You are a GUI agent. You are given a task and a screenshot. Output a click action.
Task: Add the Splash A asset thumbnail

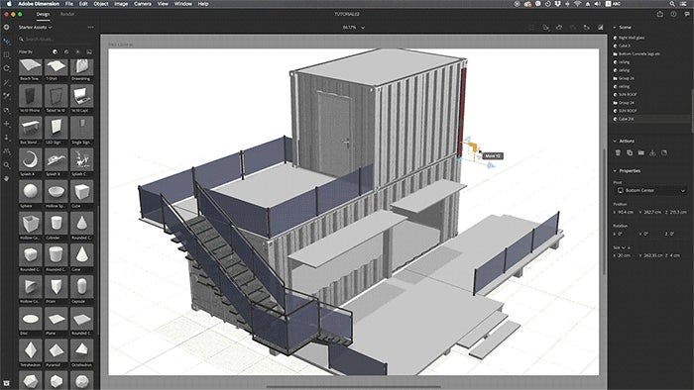pos(31,160)
